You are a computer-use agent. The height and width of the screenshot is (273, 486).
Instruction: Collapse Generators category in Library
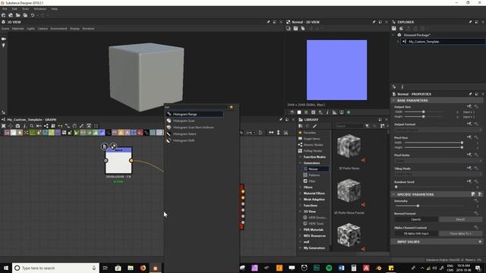pos(300,163)
